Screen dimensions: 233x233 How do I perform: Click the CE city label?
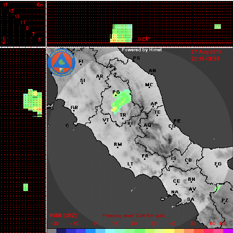pos(177,181)
